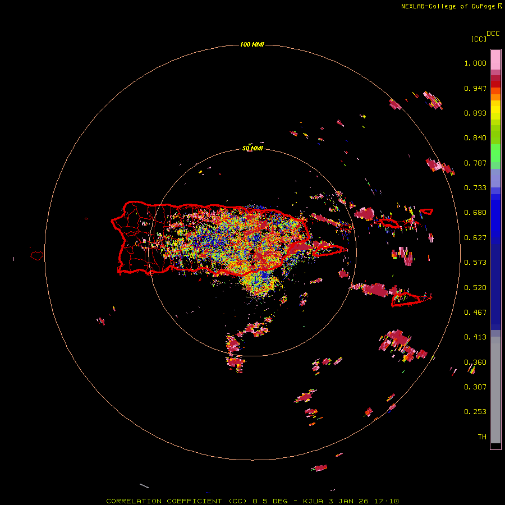505x505 pixels.
Task: Click the TH threshold legend label
Action: pos(482,437)
